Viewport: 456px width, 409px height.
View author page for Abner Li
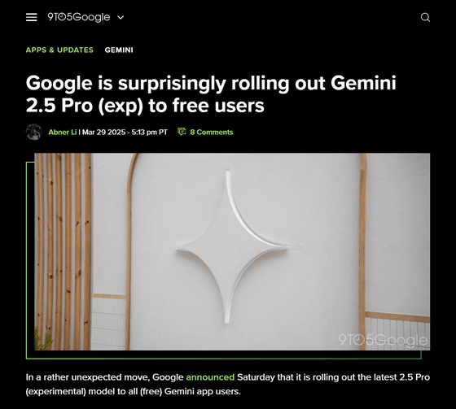[x=63, y=133]
